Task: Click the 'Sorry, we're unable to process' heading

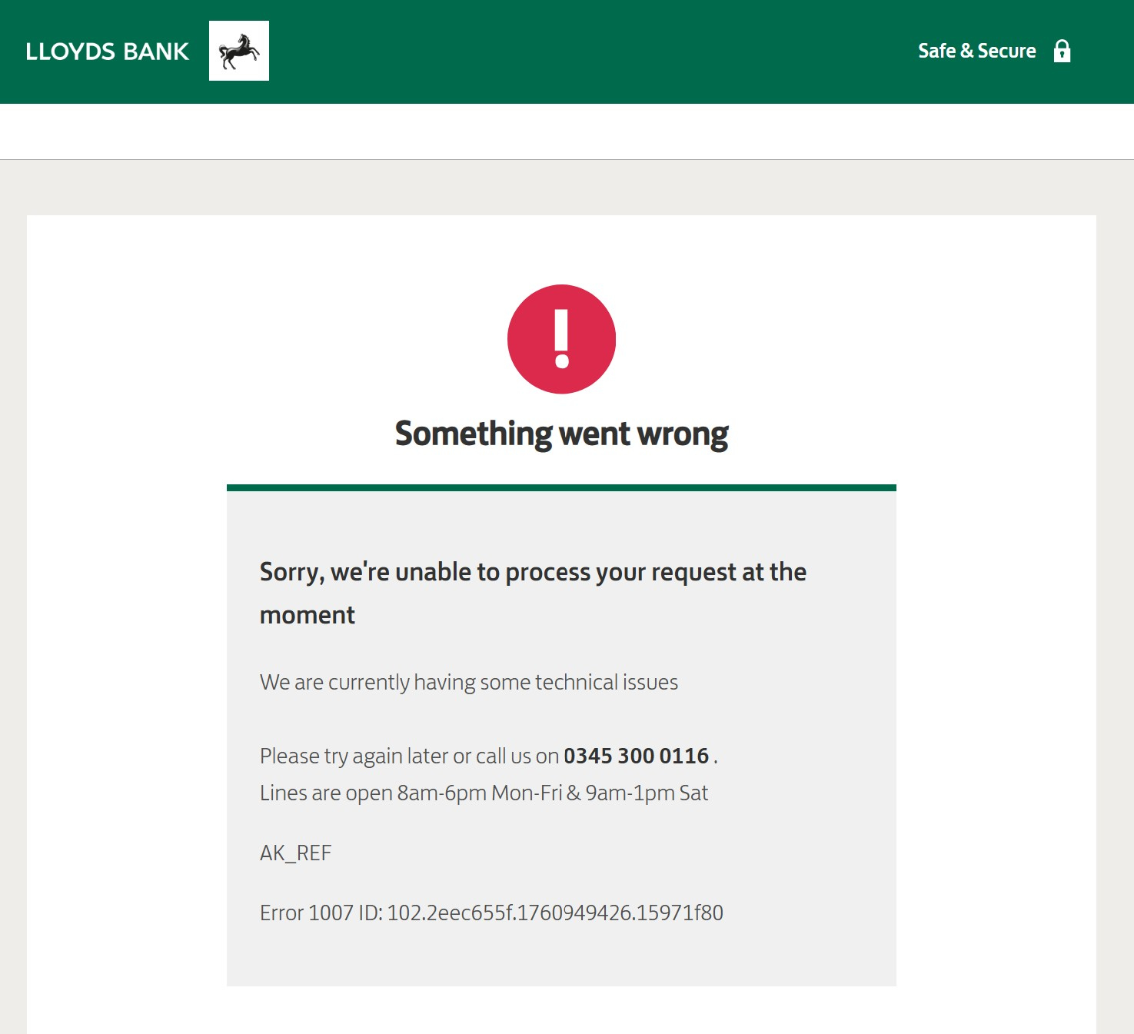Action: click(x=533, y=572)
